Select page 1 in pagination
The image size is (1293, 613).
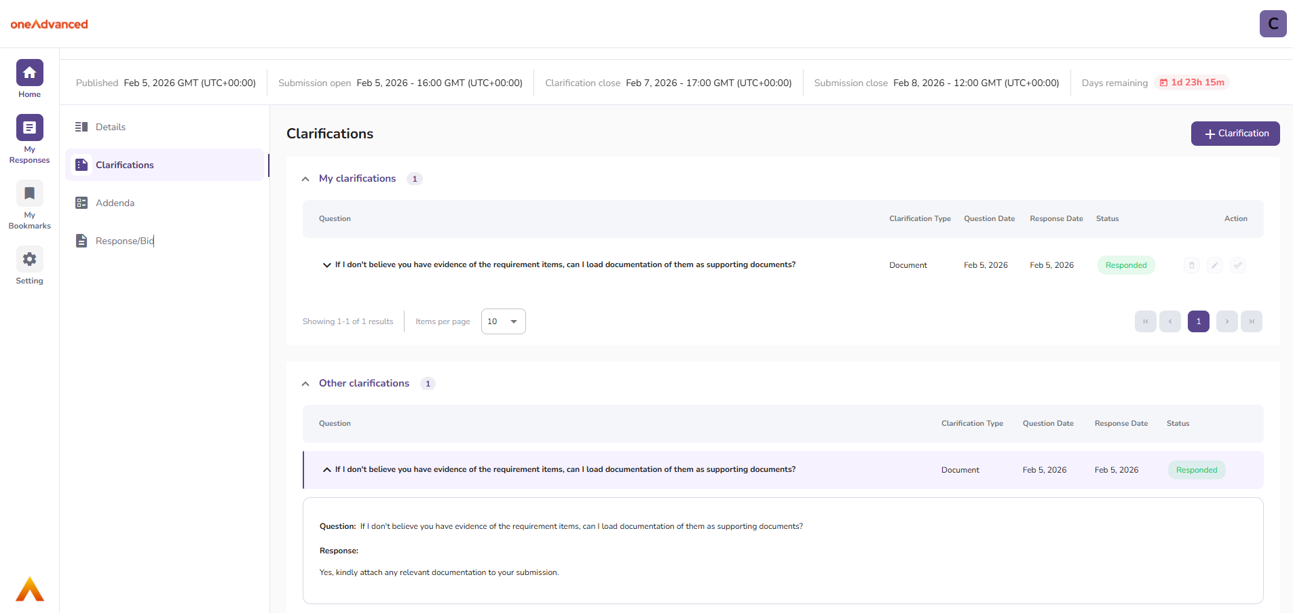click(1198, 321)
